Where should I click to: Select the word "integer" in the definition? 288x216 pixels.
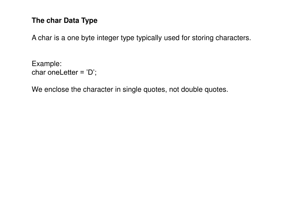click(x=108, y=38)
